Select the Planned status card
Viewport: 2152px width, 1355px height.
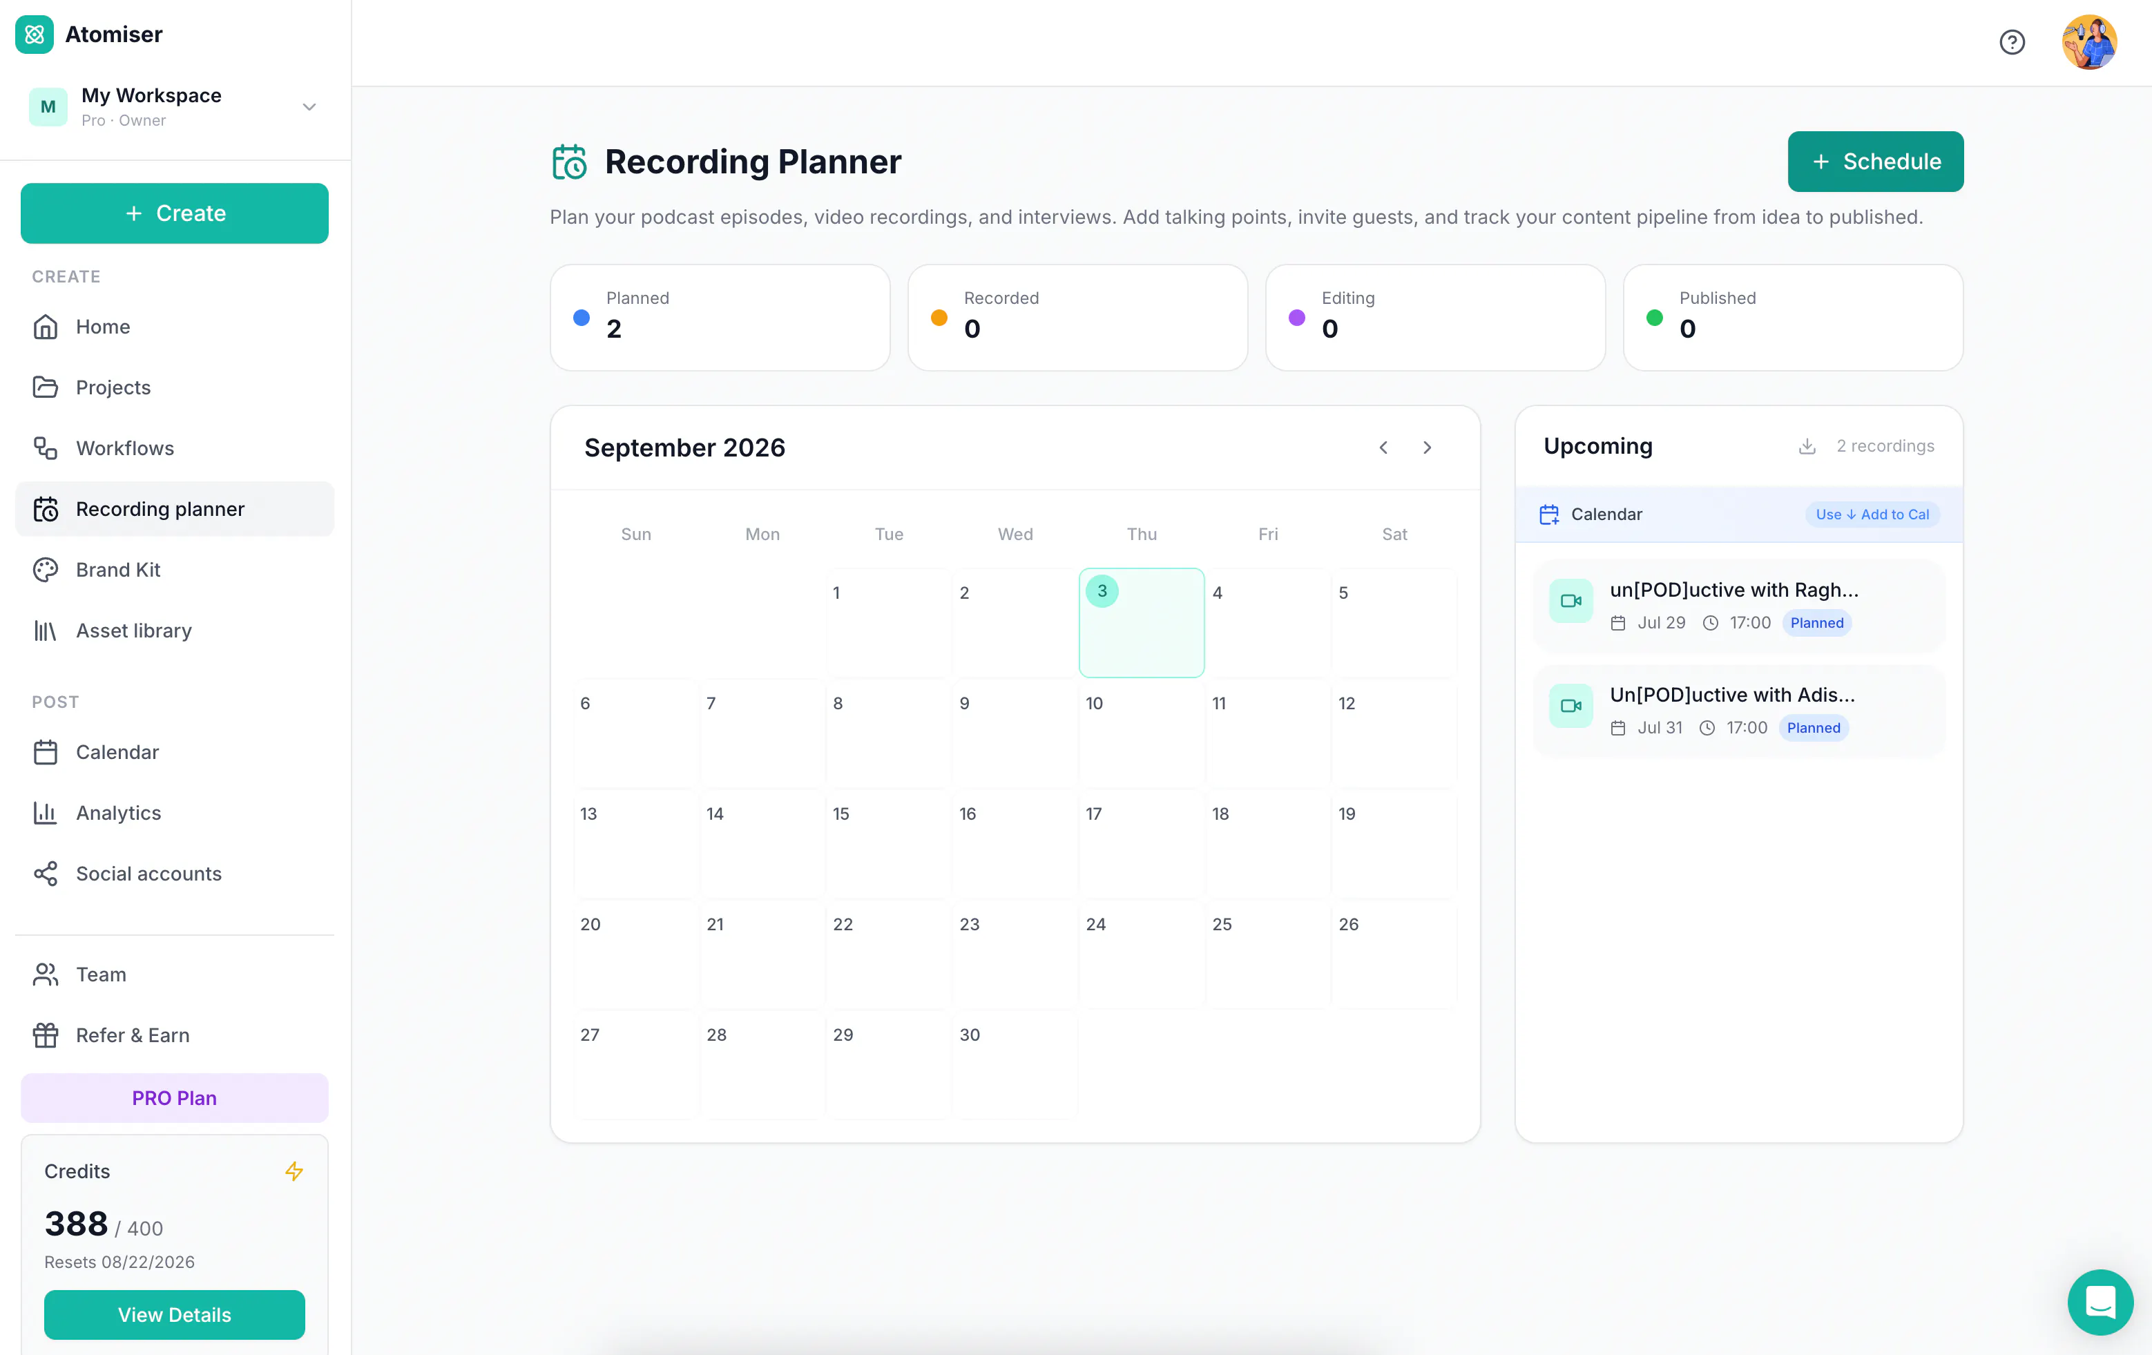point(720,317)
